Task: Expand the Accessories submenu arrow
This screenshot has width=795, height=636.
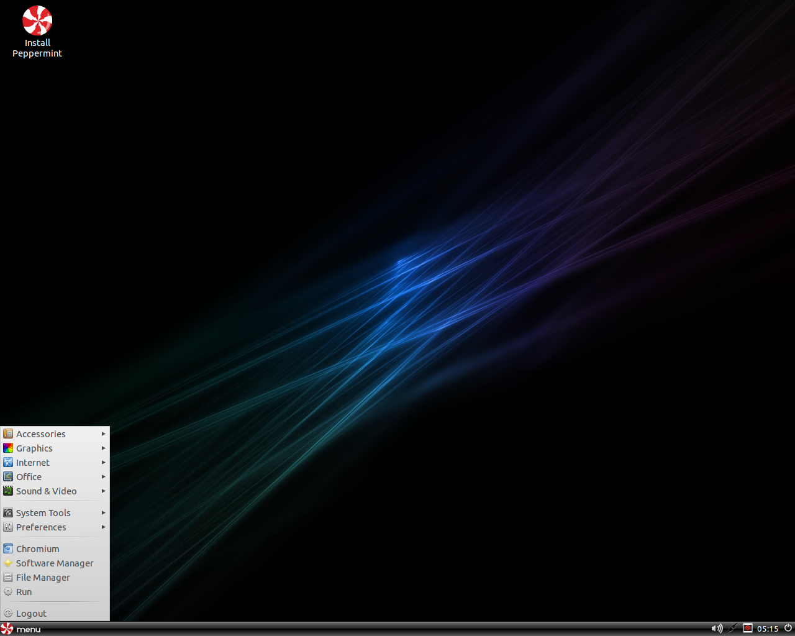Action: tap(104, 434)
